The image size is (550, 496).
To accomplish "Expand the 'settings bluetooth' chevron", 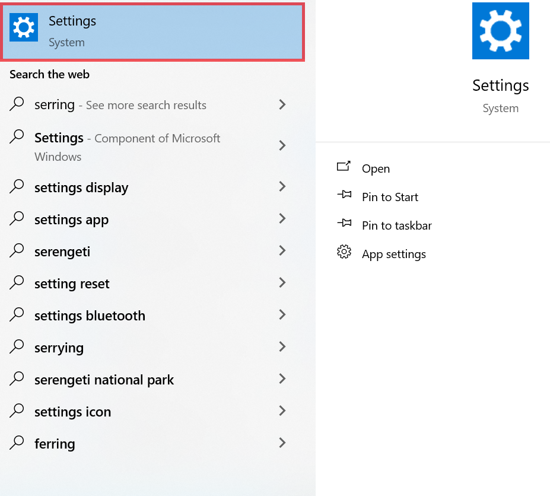I will 282,314.
